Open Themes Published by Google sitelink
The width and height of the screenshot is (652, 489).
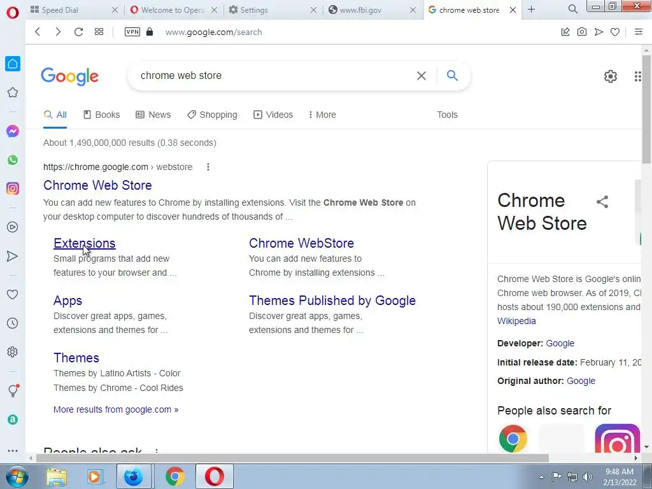332,301
